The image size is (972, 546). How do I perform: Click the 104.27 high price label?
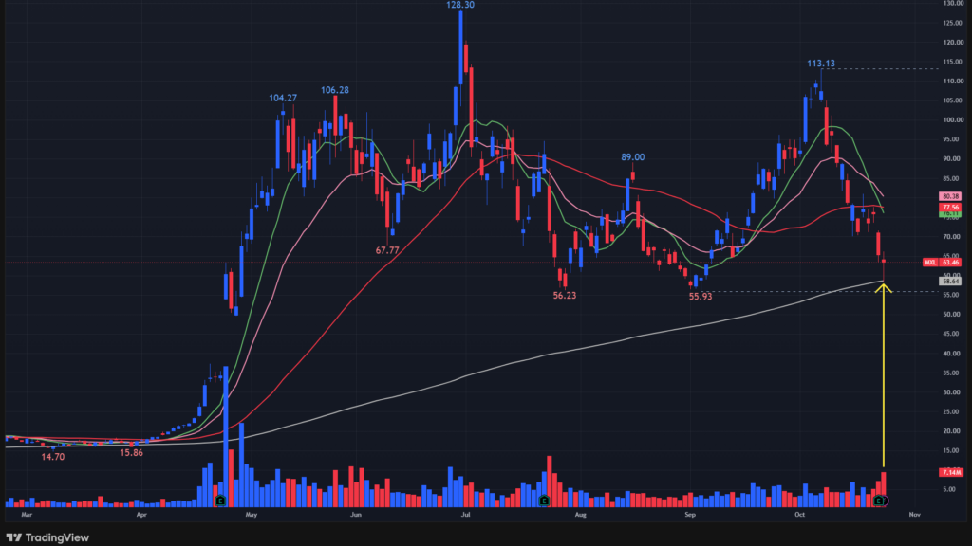(x=283, y=98)
